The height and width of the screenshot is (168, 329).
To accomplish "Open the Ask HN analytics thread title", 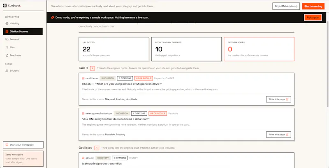I will tap(116, 119).
